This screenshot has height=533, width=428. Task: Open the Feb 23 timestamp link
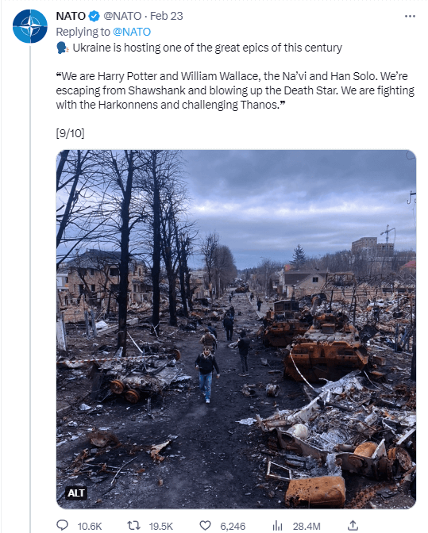(167, 16)
